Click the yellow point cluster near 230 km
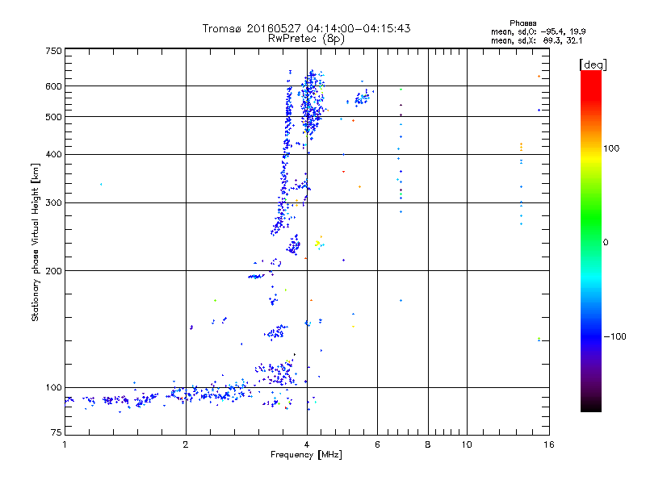Screen dimensions: 646x484 tap(317, 244)
